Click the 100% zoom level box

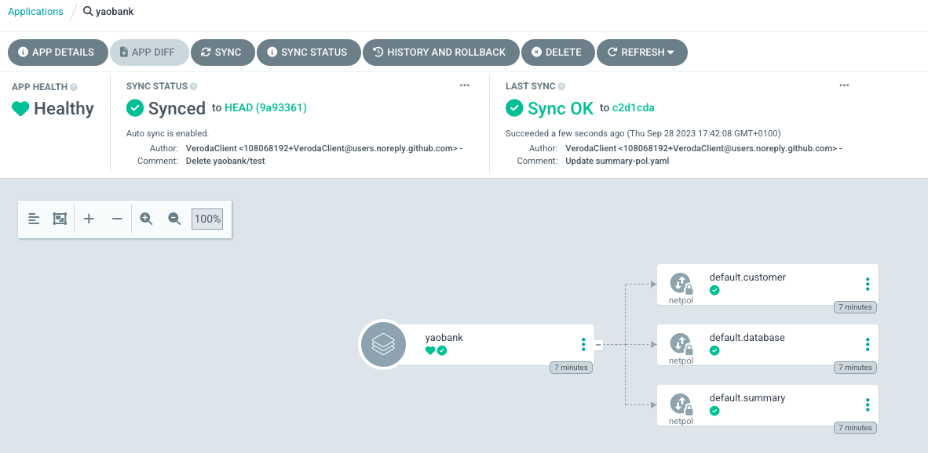pos(208,219)
